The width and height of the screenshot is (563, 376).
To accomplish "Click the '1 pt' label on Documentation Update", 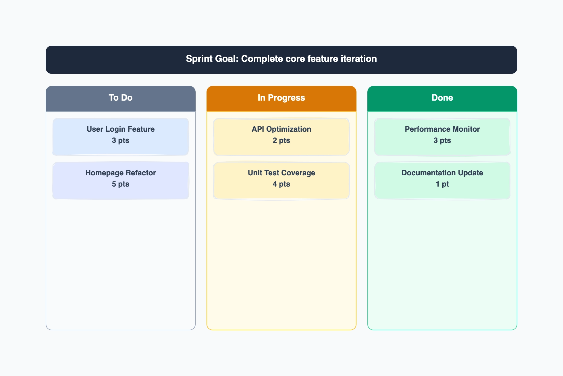I will (x=442, y=184).
